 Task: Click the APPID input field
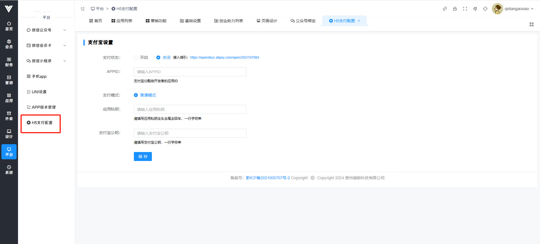(x=190, y=72)
